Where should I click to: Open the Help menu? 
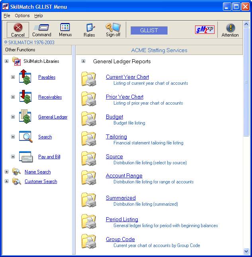coord(39,16)
